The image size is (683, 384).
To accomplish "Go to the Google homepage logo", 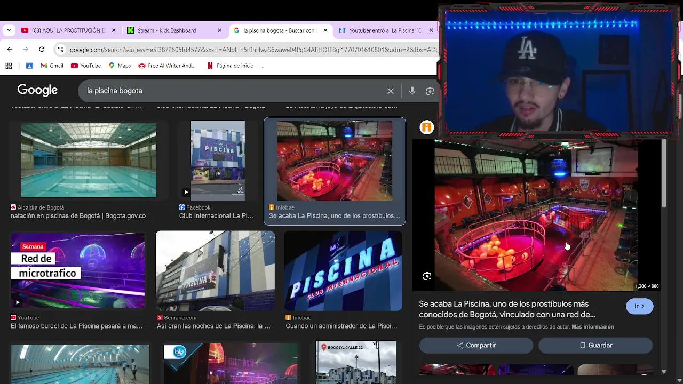I will [37, 90].
